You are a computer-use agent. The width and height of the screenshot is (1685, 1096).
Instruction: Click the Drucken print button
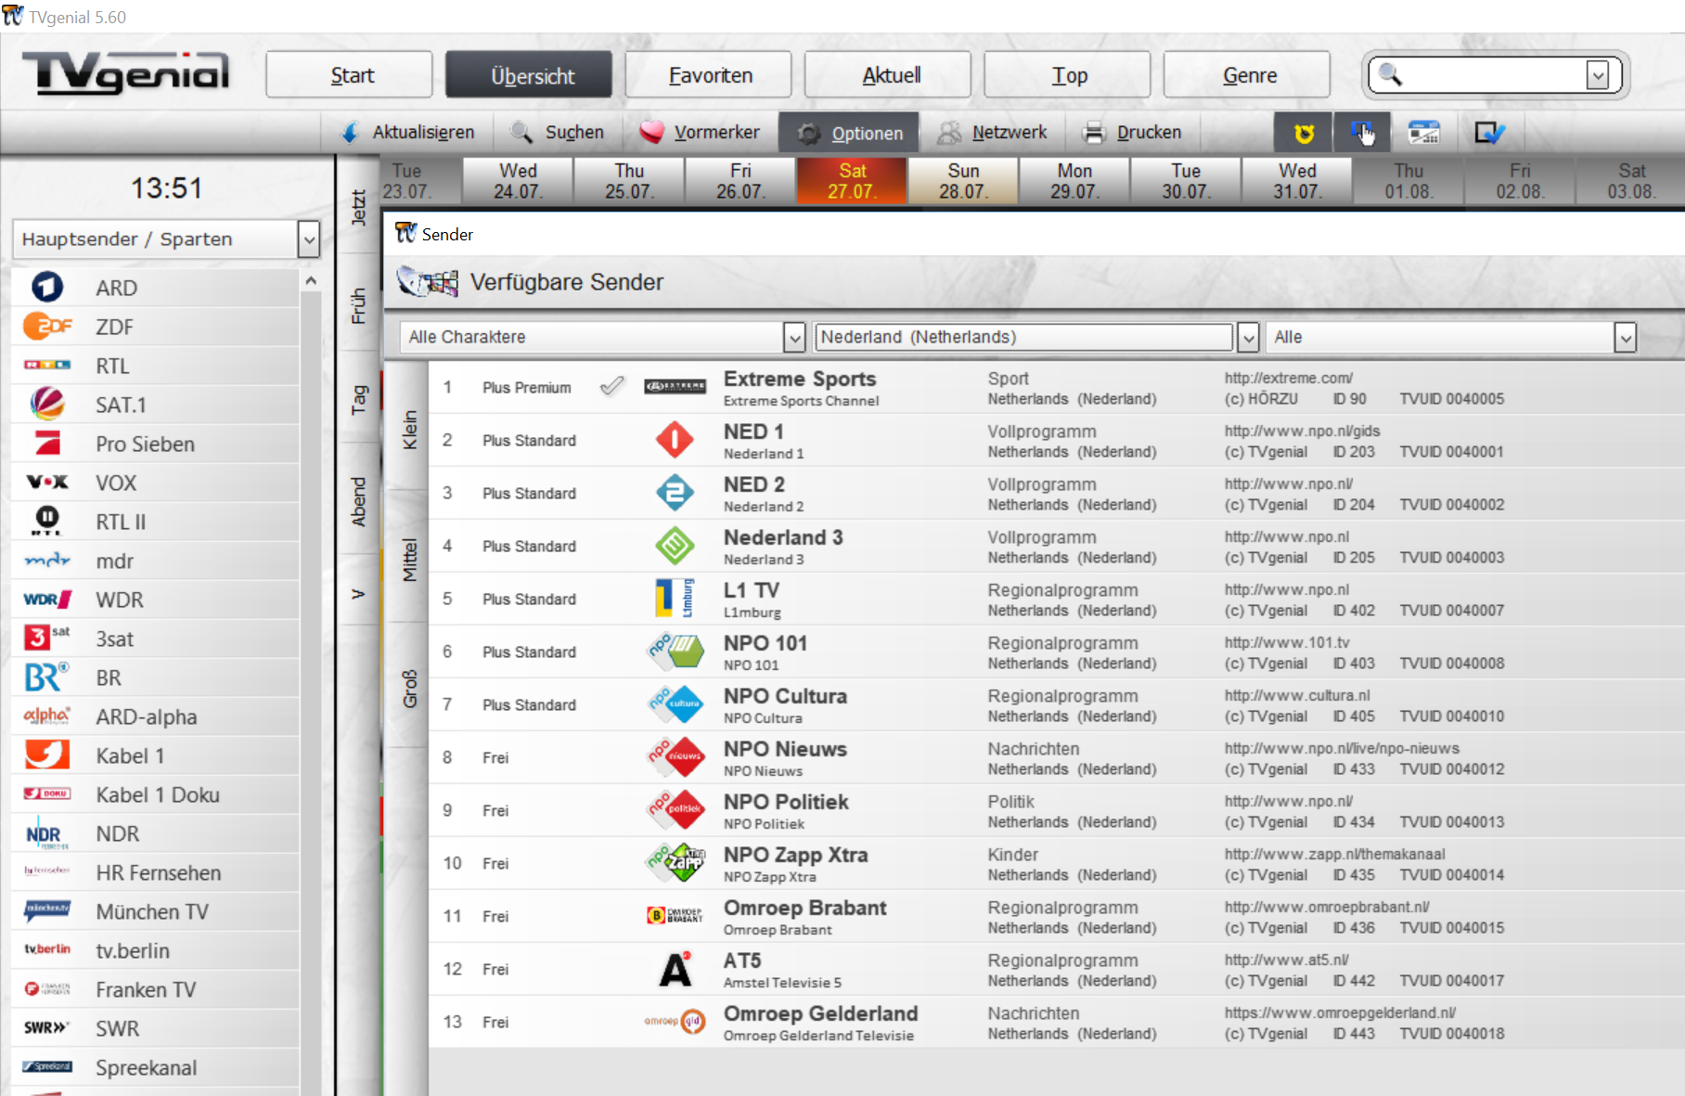(x=1132, y=133)
